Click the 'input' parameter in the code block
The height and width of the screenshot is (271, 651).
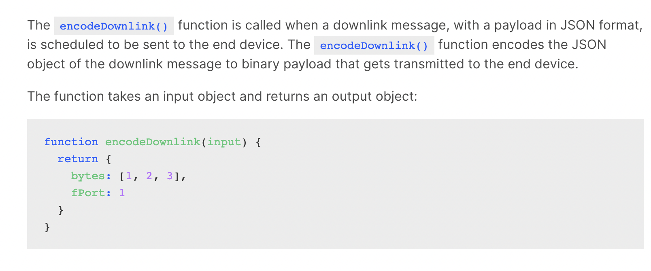[x=224, y=142]
